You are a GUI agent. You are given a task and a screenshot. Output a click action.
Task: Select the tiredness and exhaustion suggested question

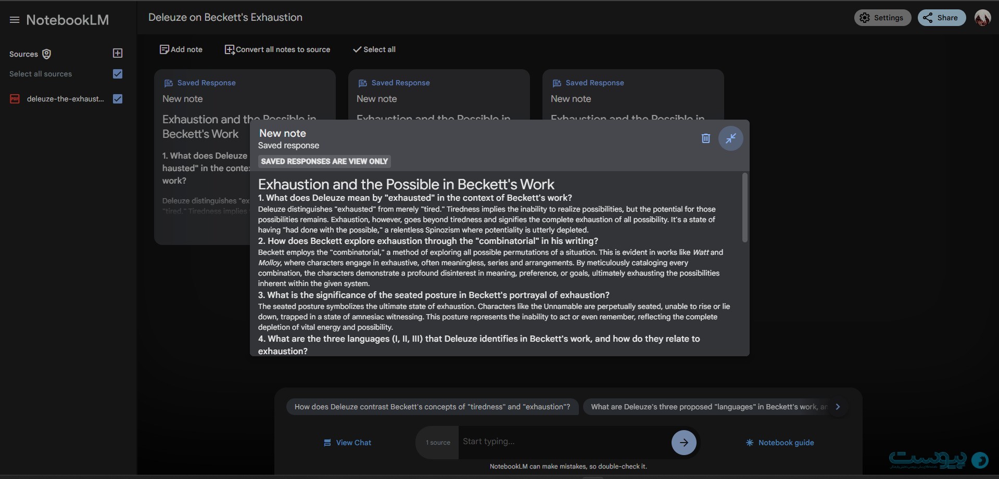[x=432, y=407]
